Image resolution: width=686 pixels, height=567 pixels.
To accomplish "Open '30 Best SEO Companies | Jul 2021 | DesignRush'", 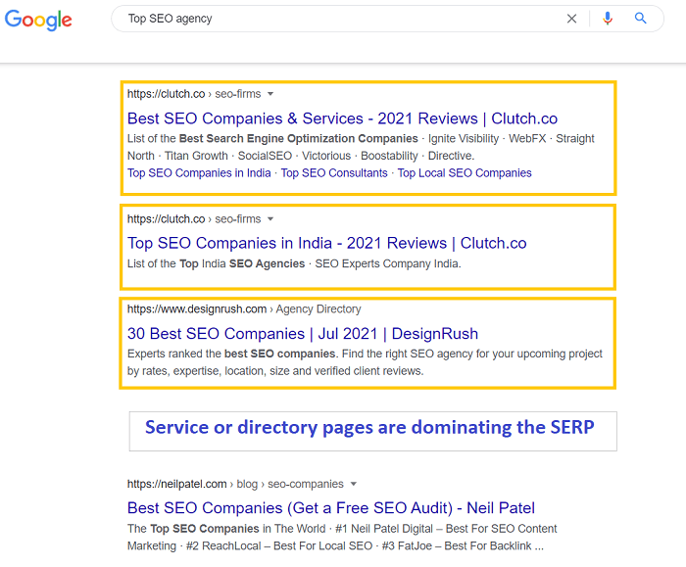I will 303,334.
